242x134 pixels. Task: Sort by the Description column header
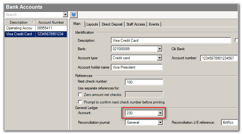(x=20, y=22)
